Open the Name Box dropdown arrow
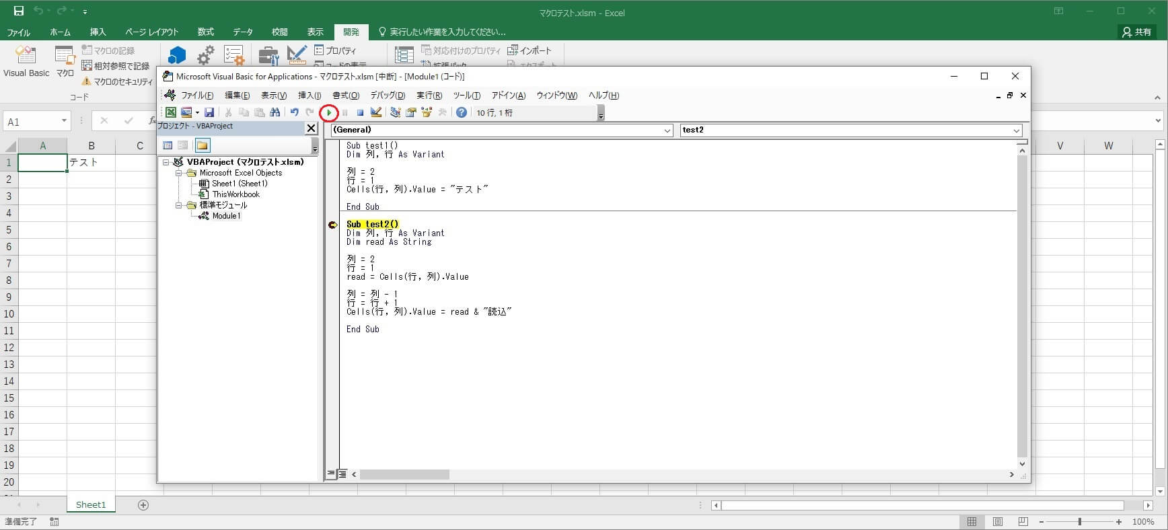Screen dimensions: 1168x530 [x=64, y=121]
